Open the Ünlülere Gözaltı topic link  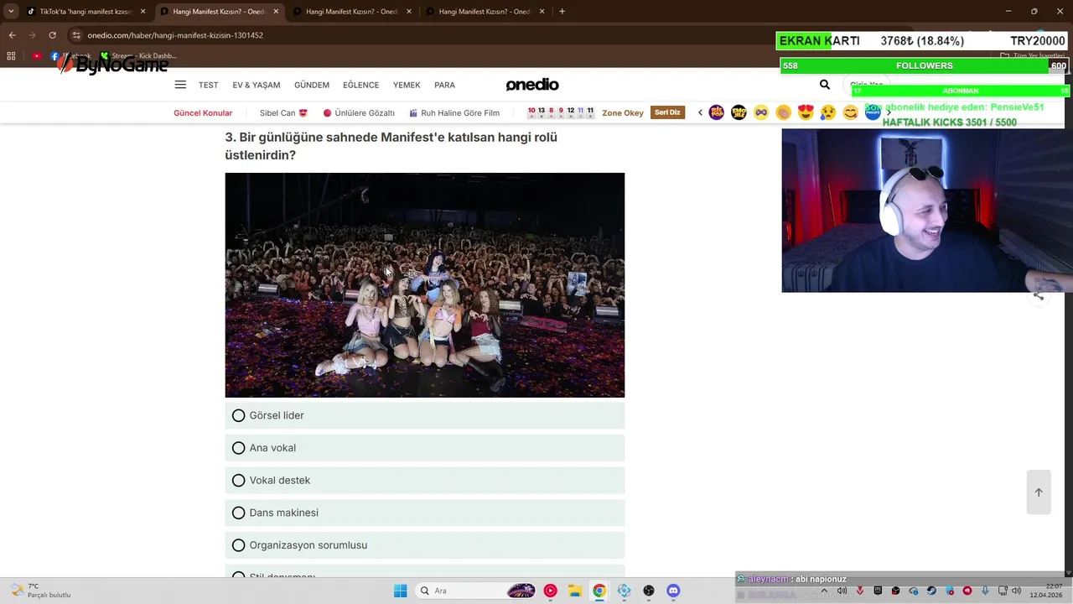pos(359,112)
